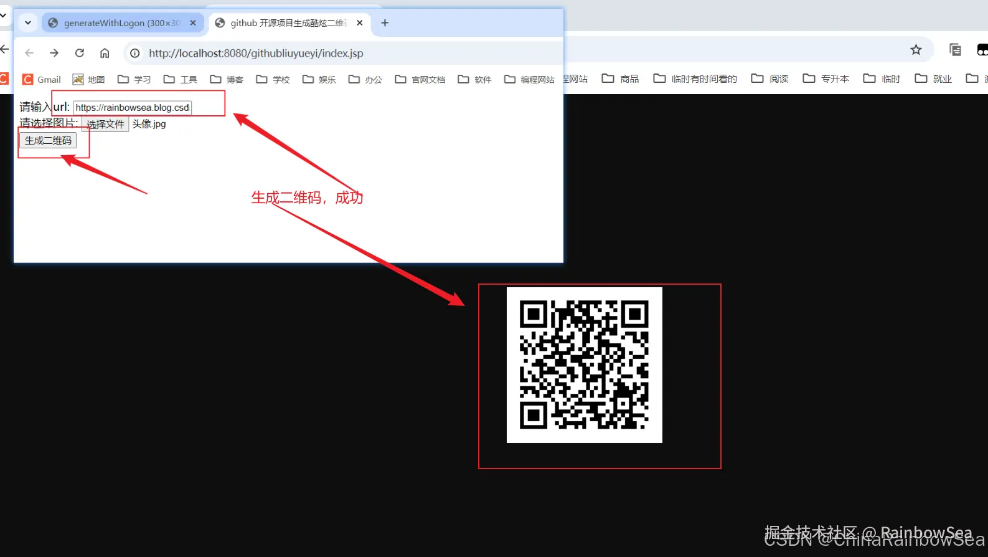Open the 就业 folder in back window
The height and width of the screenshot is (557, 988).
[933, 79]
